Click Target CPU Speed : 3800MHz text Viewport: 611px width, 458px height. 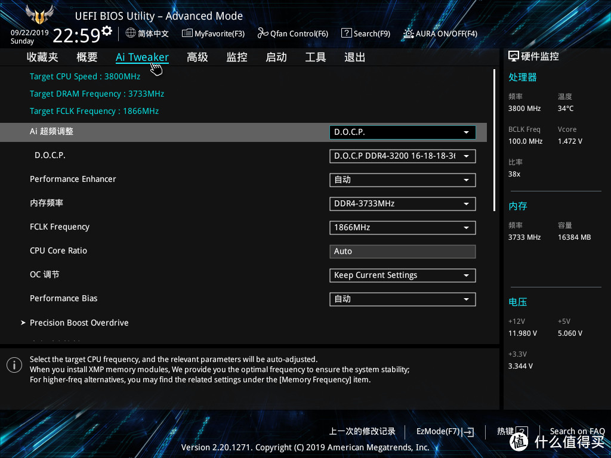coord(85,76)
